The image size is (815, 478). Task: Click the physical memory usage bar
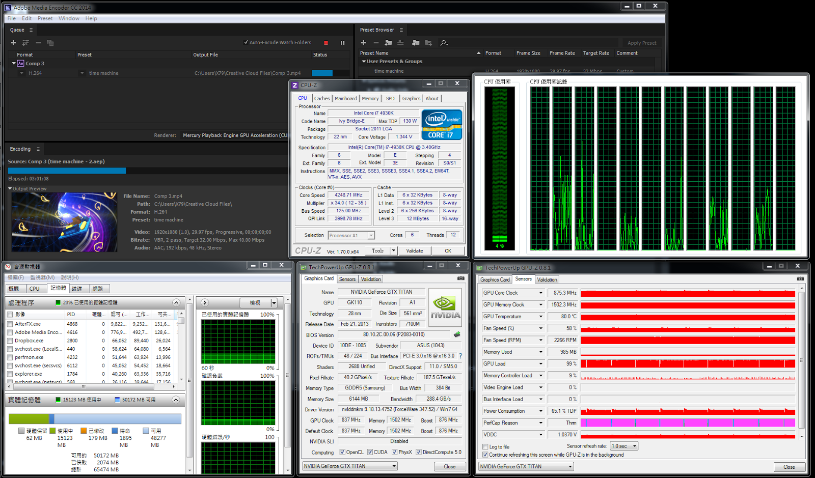95,418
